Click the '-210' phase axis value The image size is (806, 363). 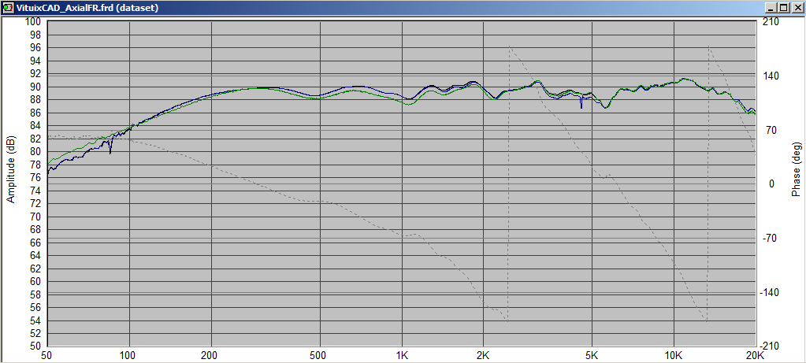coord(770,346)
